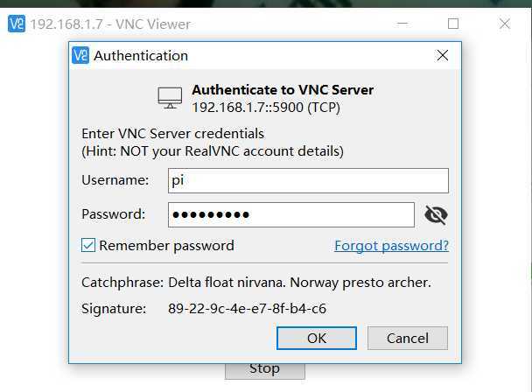The image size is (532, 392).
Task: Uncheck the Remember password checkbox
Action: point(88,246)
